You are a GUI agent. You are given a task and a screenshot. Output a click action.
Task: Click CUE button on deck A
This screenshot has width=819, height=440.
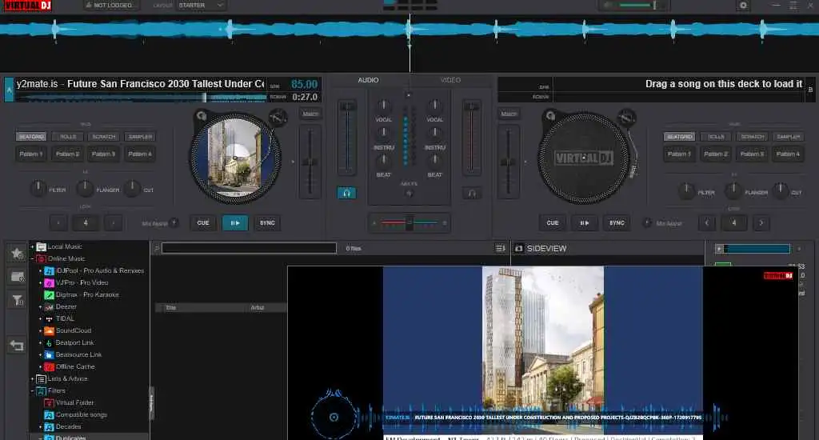(203, 222)
